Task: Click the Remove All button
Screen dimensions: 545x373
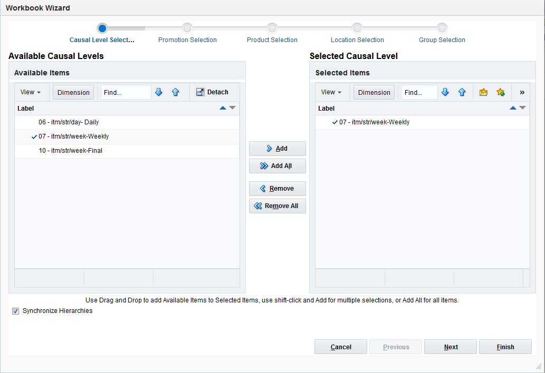Action: click(278, 206)
